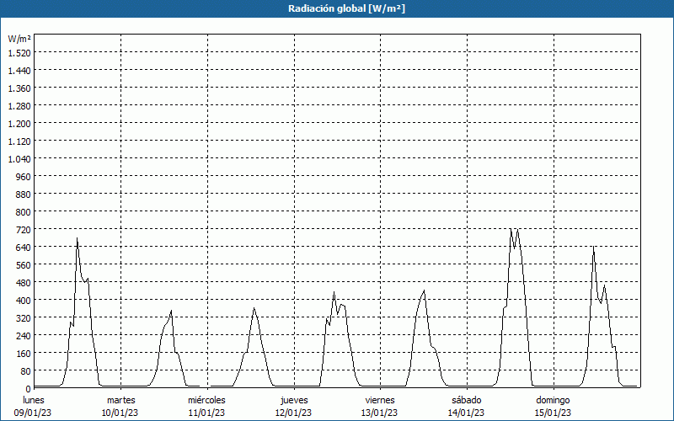Click Thursday's radiation peak near 430
The image size is (674, 421).
[334, 292]
